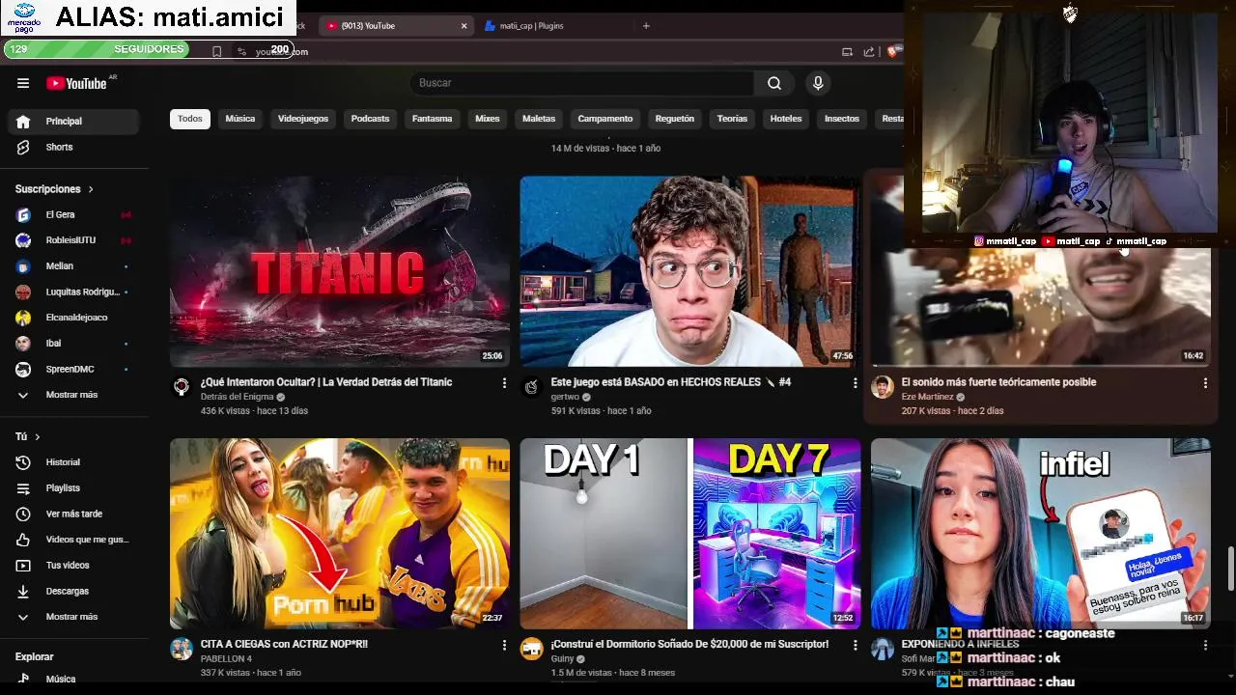Image resolution: width=1236 pixels, height=695 pixels.
Task: Click the browser share icon in the address bar
Action: click(869, 52)
